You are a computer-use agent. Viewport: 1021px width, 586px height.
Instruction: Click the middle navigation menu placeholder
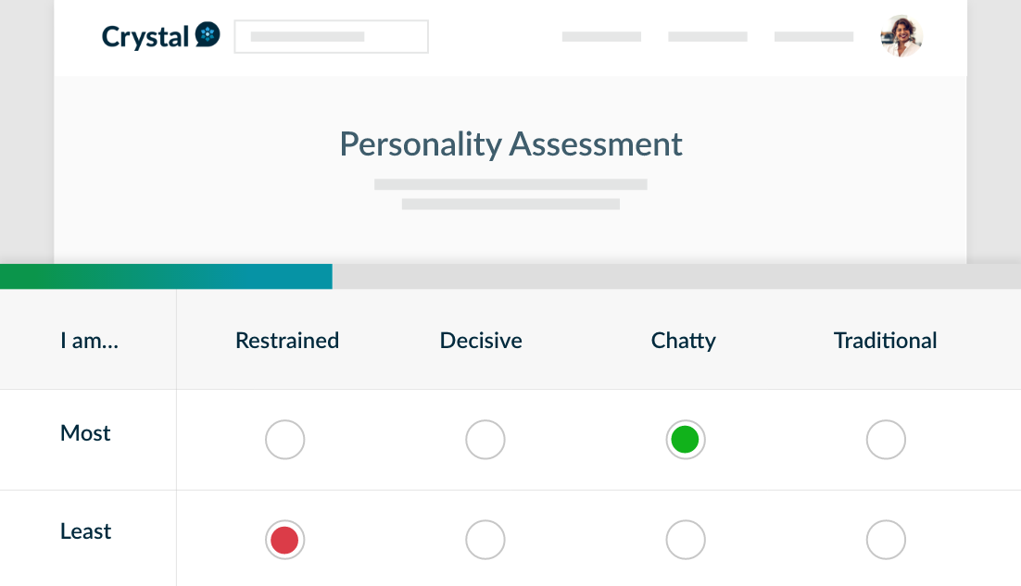708,37
